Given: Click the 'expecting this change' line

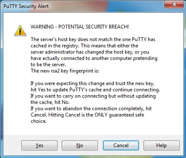Looking at the screenshot, I should [x=92, y=83].
